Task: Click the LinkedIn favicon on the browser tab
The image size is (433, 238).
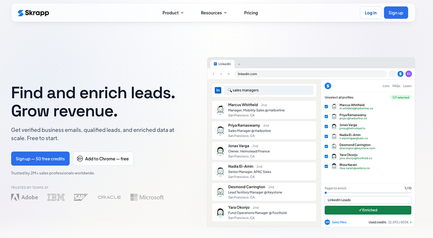Action: (215, 64)
